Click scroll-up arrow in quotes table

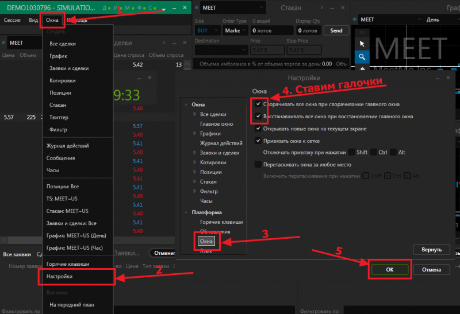[187, 64]
